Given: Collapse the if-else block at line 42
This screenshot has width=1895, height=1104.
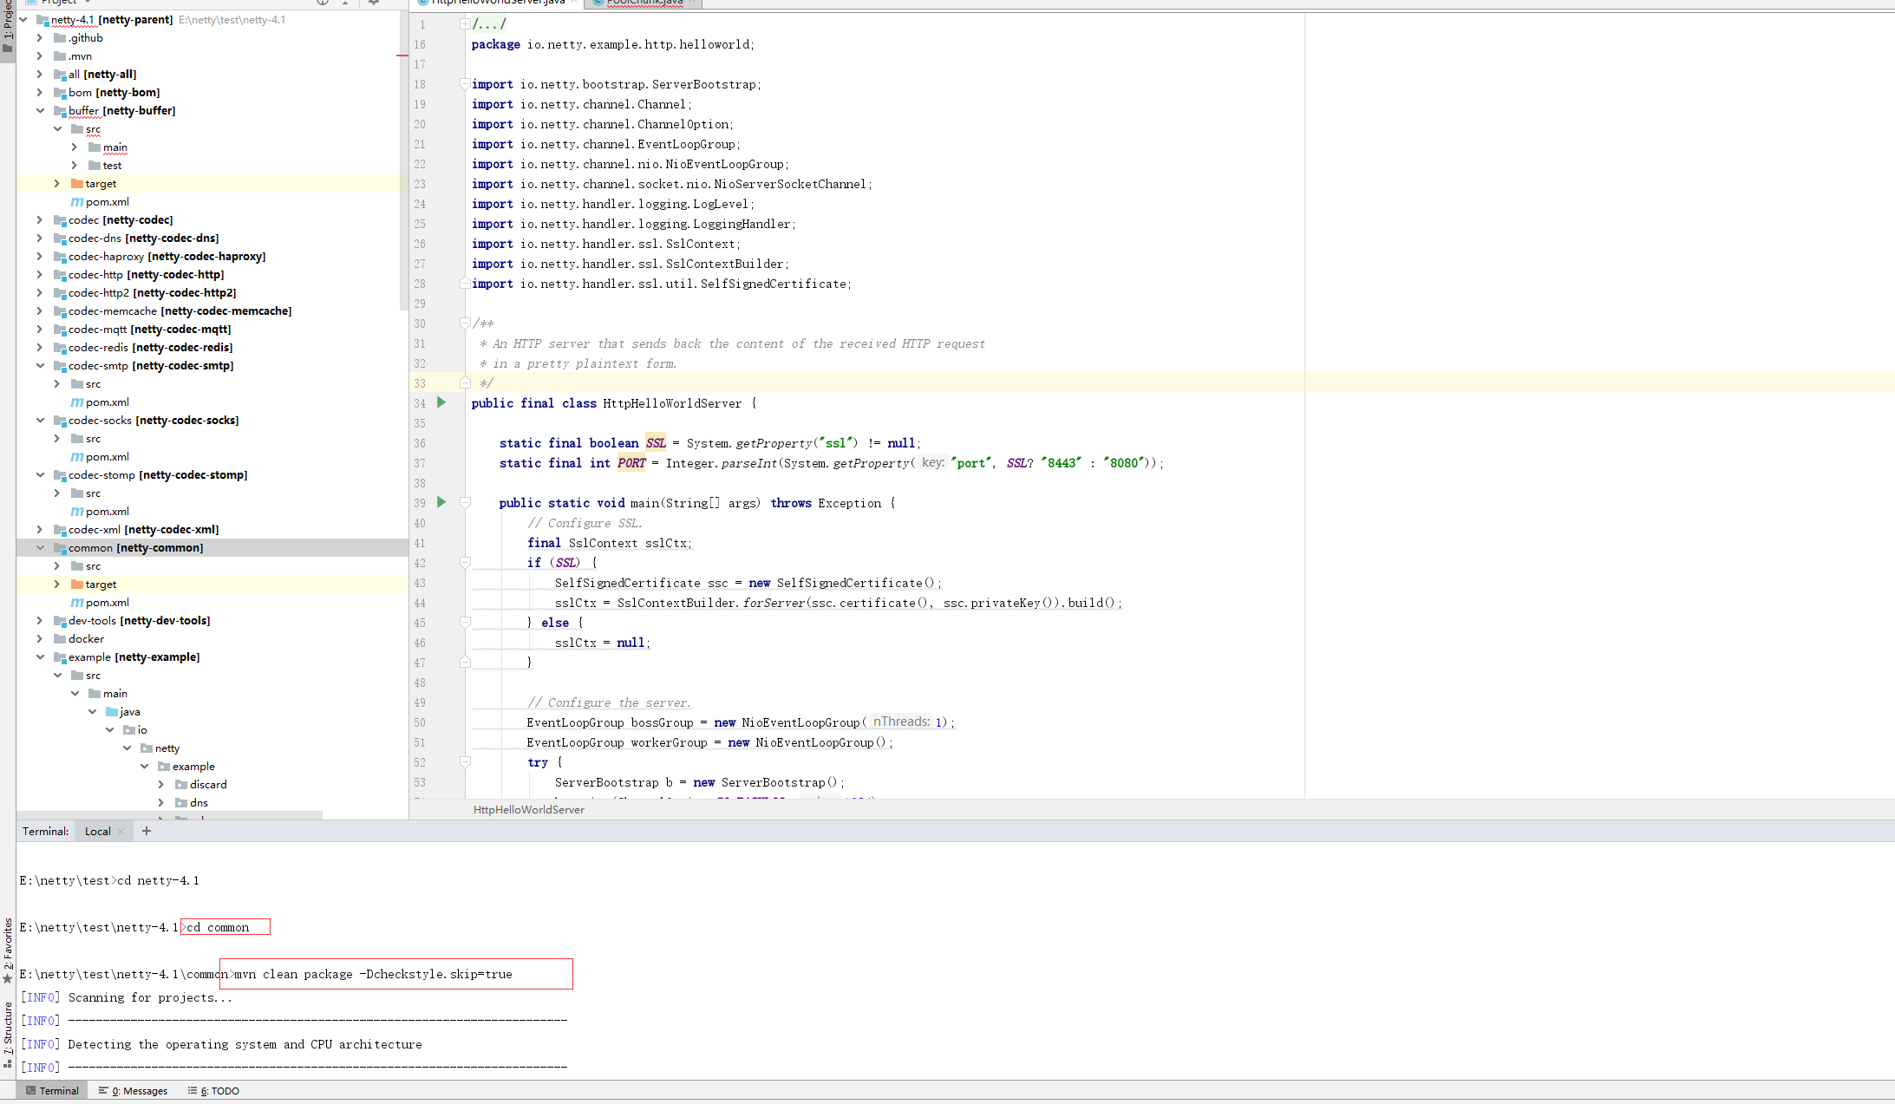Looking at the screenshot, I should [466, 563].
